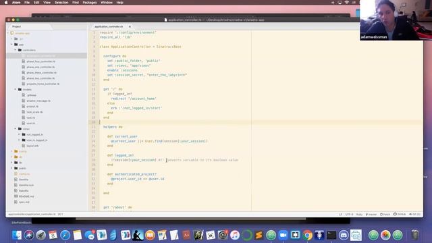Image resolution: width=432 pixels, height=243 pixels.
Task: Collapse the models folder
Action: click(x=16, y=90)
